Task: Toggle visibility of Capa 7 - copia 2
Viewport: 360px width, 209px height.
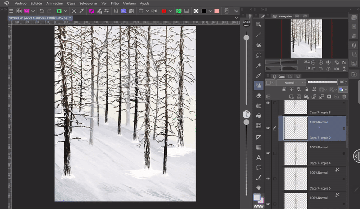Action: [268, 128]
